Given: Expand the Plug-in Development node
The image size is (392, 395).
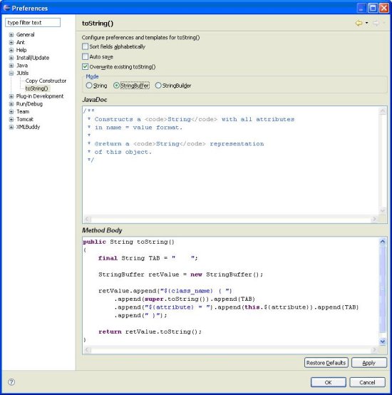Looking at the screenshot, I should coord(11,96).
